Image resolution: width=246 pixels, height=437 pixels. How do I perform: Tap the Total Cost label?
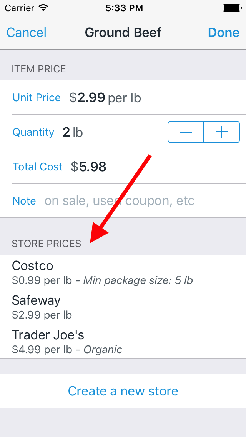pyautogui.click(x=38, y=167)
